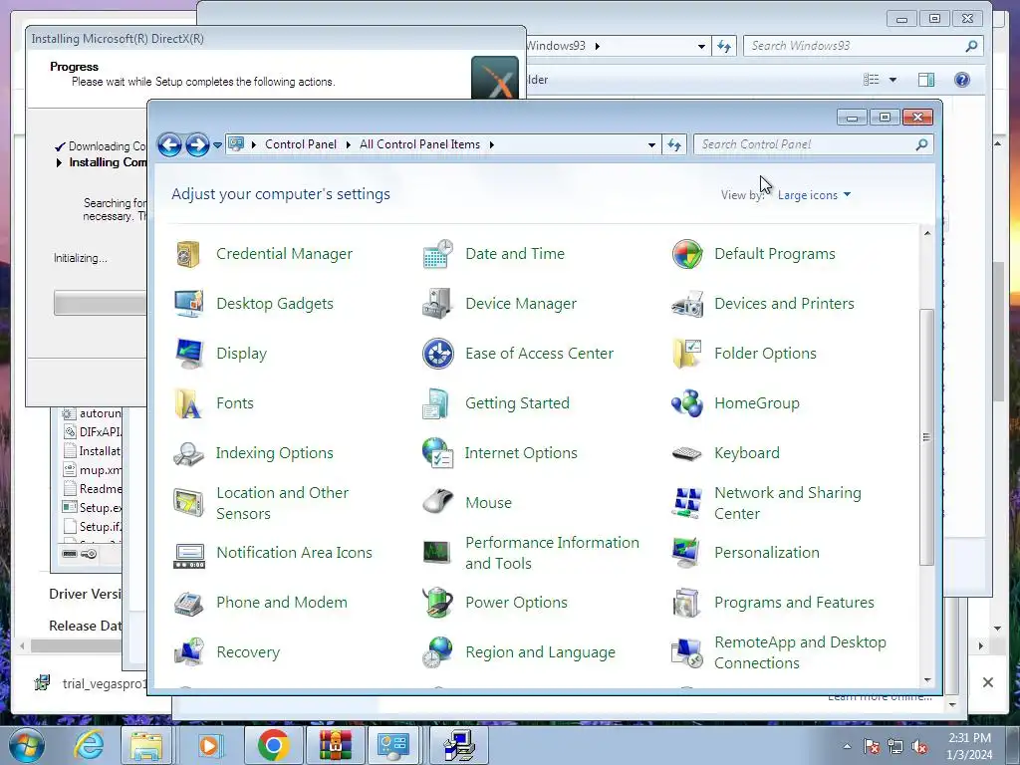Open Credential Manager icon
Viewport: 1020px width, 765px height.
188,254
